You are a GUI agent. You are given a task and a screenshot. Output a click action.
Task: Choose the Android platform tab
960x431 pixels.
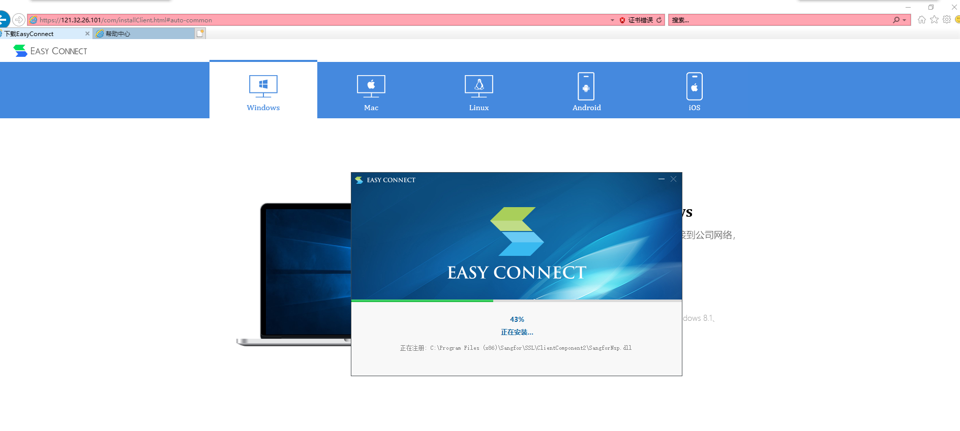pyautogui.click(x=587, y=90)
